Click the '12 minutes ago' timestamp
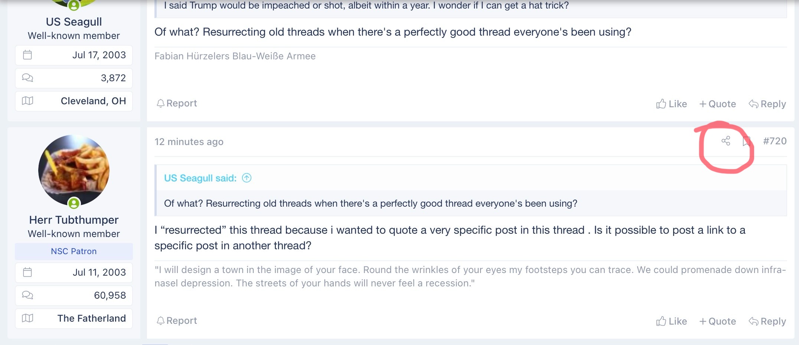This screenshot has width=799, height=345. [x=189, y=142]
